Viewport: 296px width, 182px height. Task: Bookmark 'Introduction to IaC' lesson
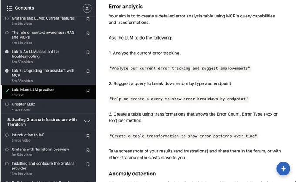coord(88,136)
